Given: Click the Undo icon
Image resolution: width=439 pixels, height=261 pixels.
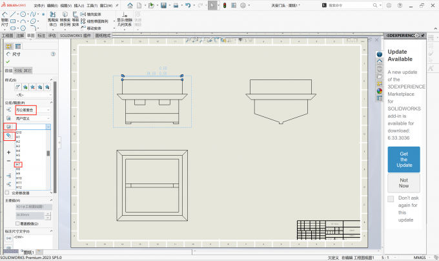Looking at the screenshot, I should [x=188, y=5].
